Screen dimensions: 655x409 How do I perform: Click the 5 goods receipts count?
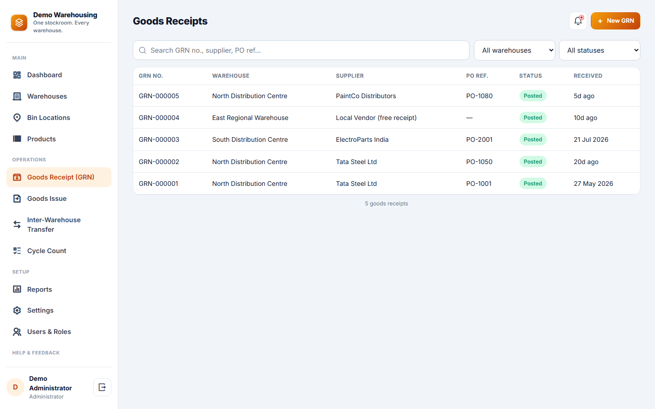(387, 204)
